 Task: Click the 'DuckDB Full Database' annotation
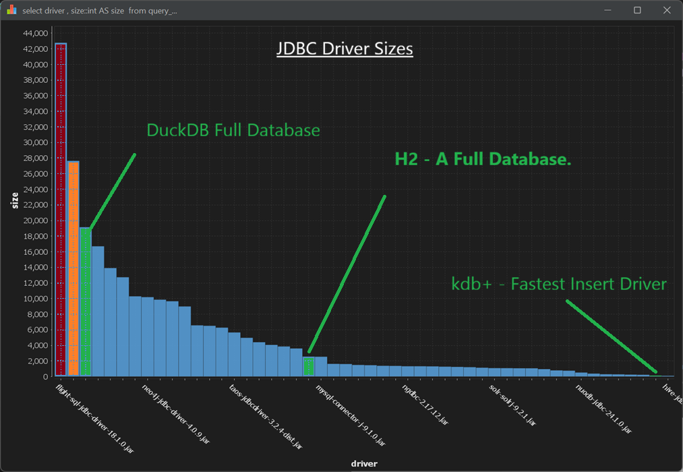point(233,130)
